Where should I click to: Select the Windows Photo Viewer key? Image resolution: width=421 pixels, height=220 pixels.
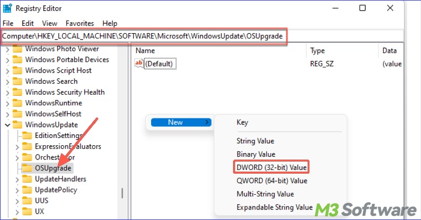(62, 49)
